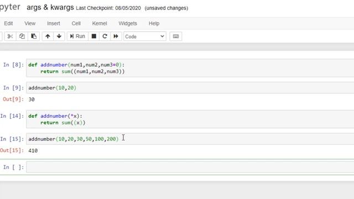Rename notebook title args & kwargs

[x=50, y=7]
